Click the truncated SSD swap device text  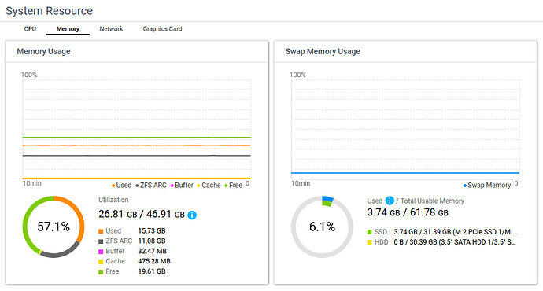455,232
